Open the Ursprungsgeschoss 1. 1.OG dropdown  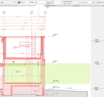[79, 3]
